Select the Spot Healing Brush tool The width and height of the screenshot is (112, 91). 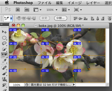pos(4,68)
